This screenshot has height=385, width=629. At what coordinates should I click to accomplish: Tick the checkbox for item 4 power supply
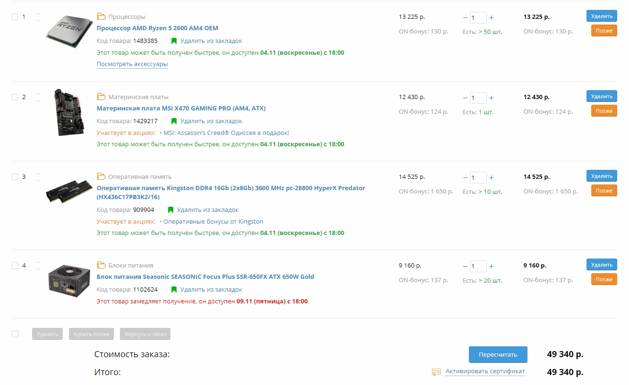15,266
